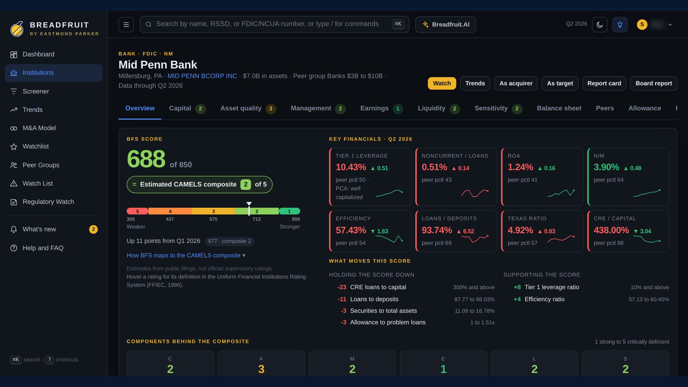Select component E card showing 1
The image size is (688, 387).
pyautogui.click(x=443, y=364)
